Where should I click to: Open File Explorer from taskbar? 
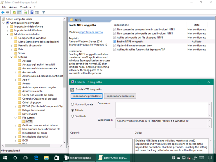46,158
